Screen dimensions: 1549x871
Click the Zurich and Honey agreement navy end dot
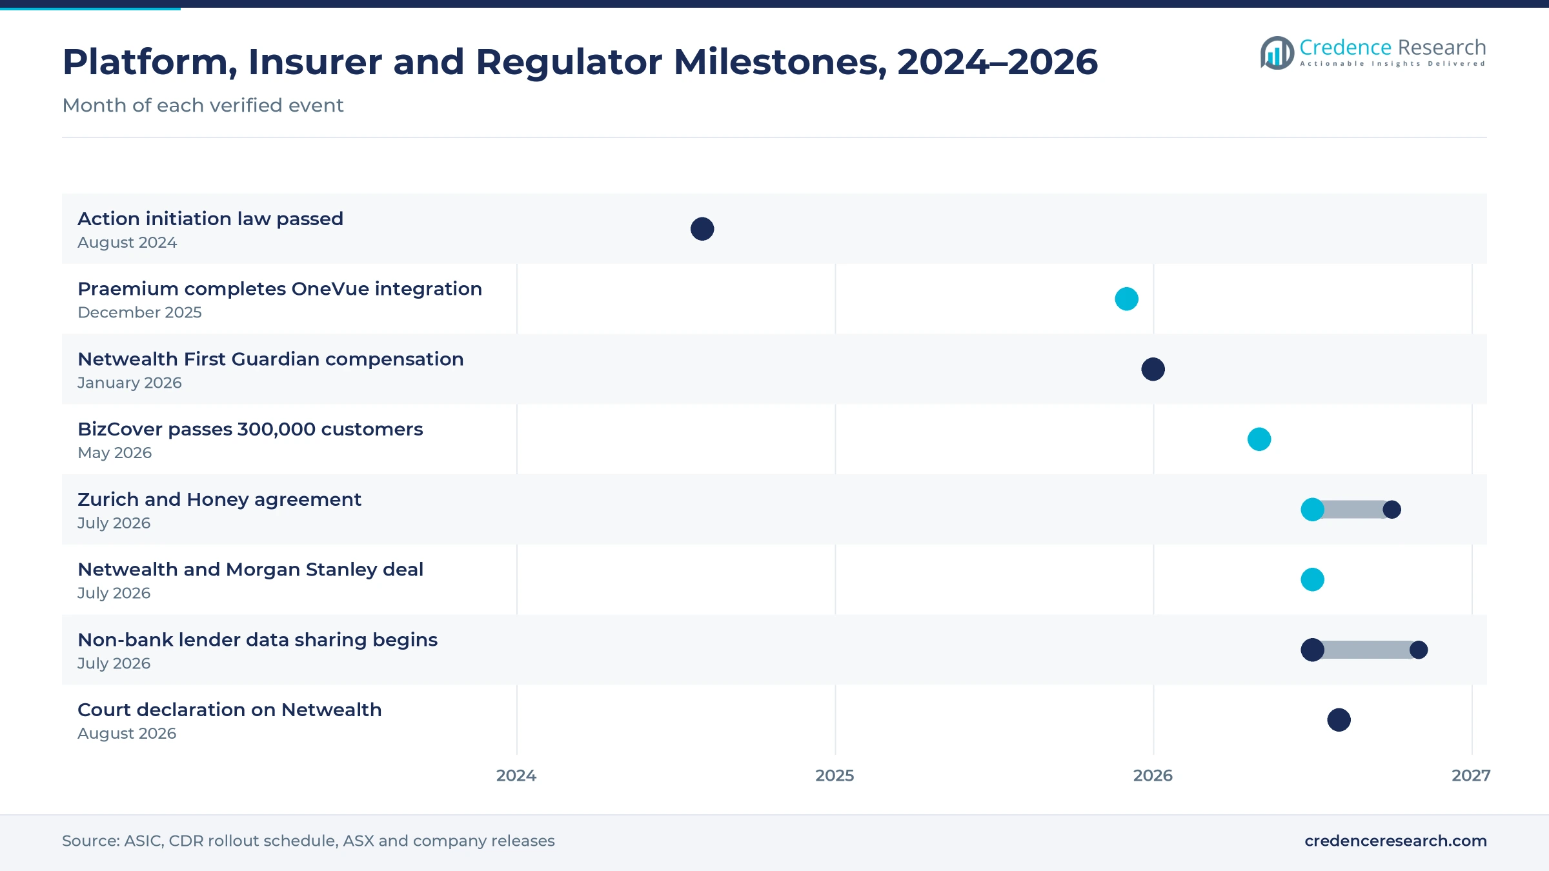coord(1392,510)
